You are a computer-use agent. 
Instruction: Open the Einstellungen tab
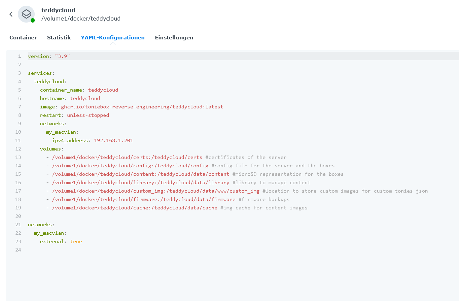[174, 37]
